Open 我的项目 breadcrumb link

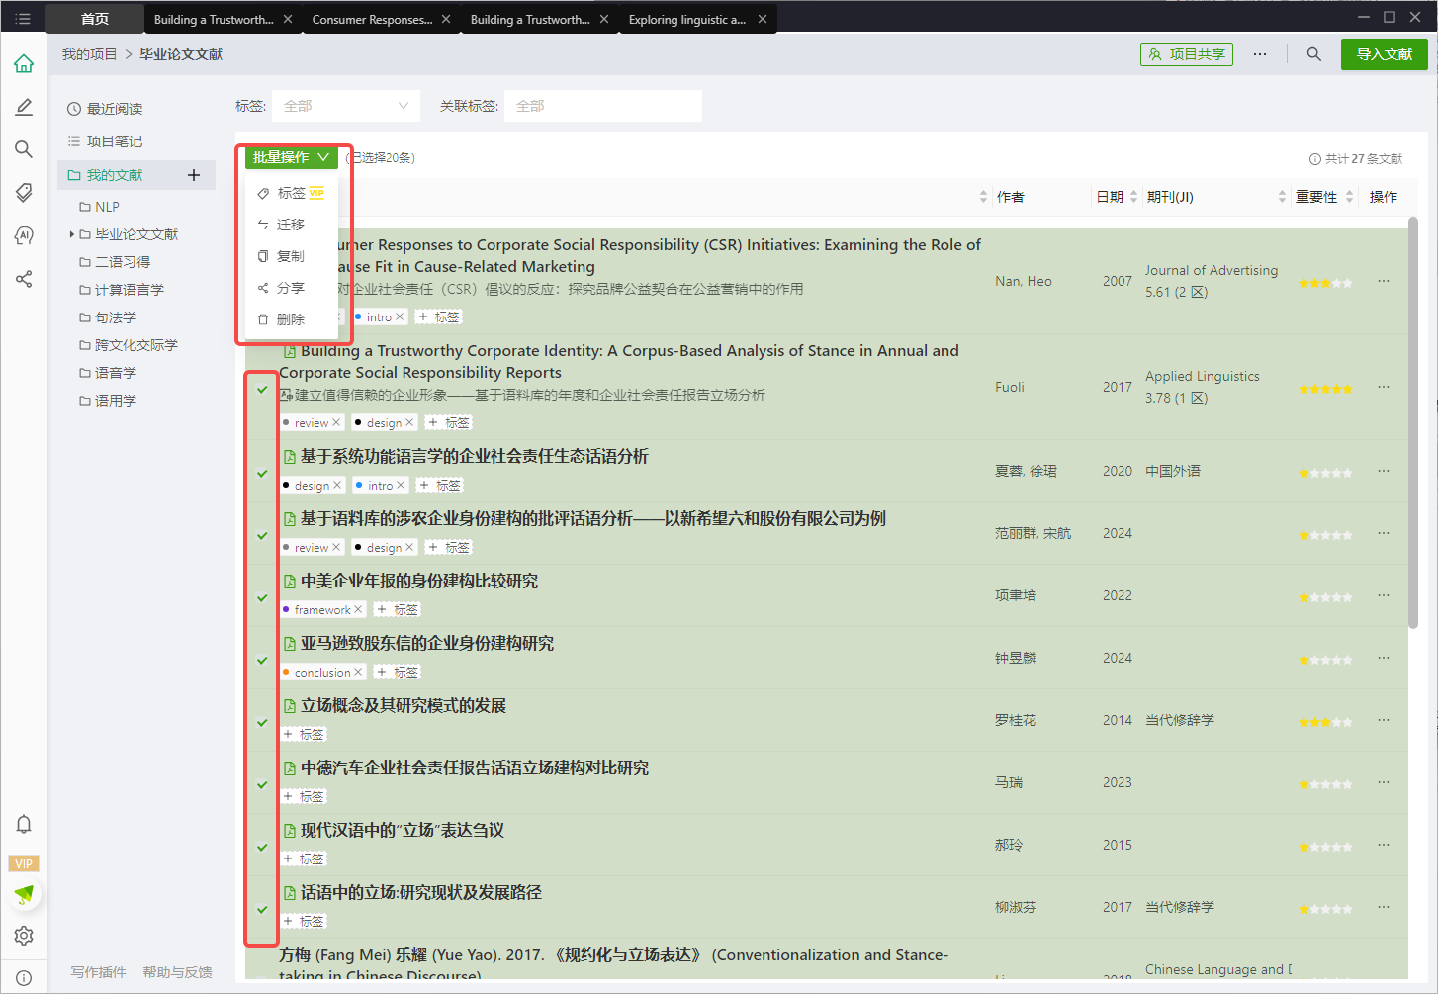89,54
